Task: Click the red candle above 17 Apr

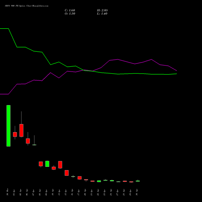Action: pyautogui.click(x=80, y=178)
